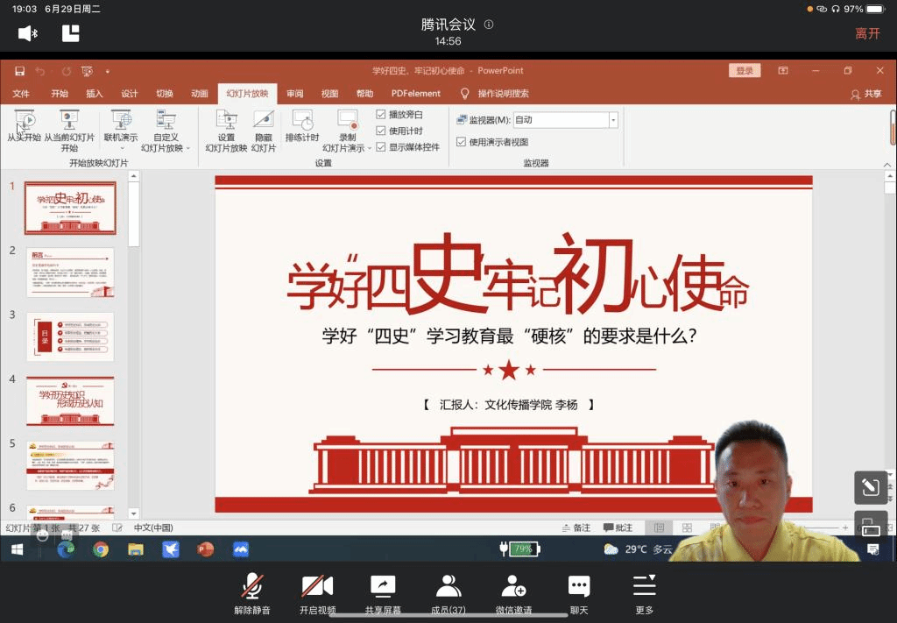Switch to the 审阅 ribbon tab
897x623 pixels.
tap(294, 94)
